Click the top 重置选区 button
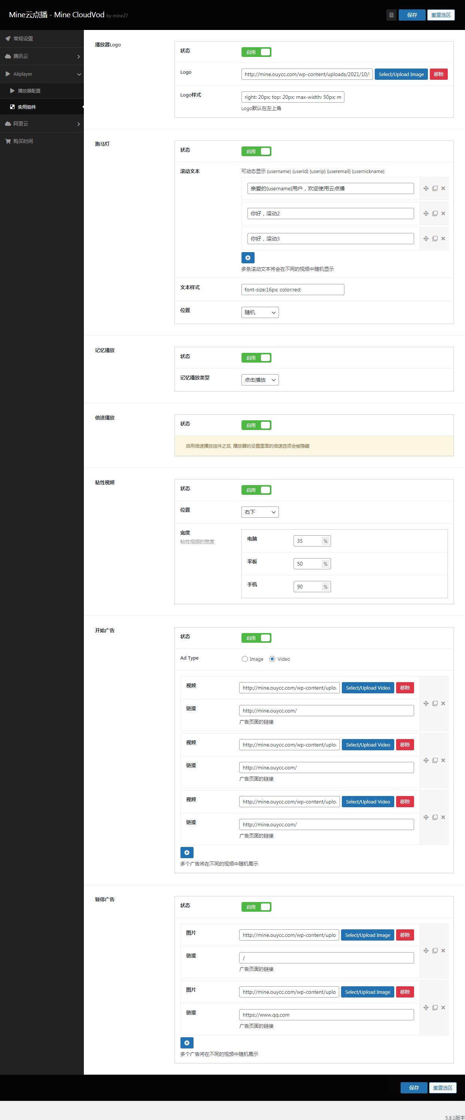Image resolution: width=465 pixels, height=1120 pixels. click(441, 15)
